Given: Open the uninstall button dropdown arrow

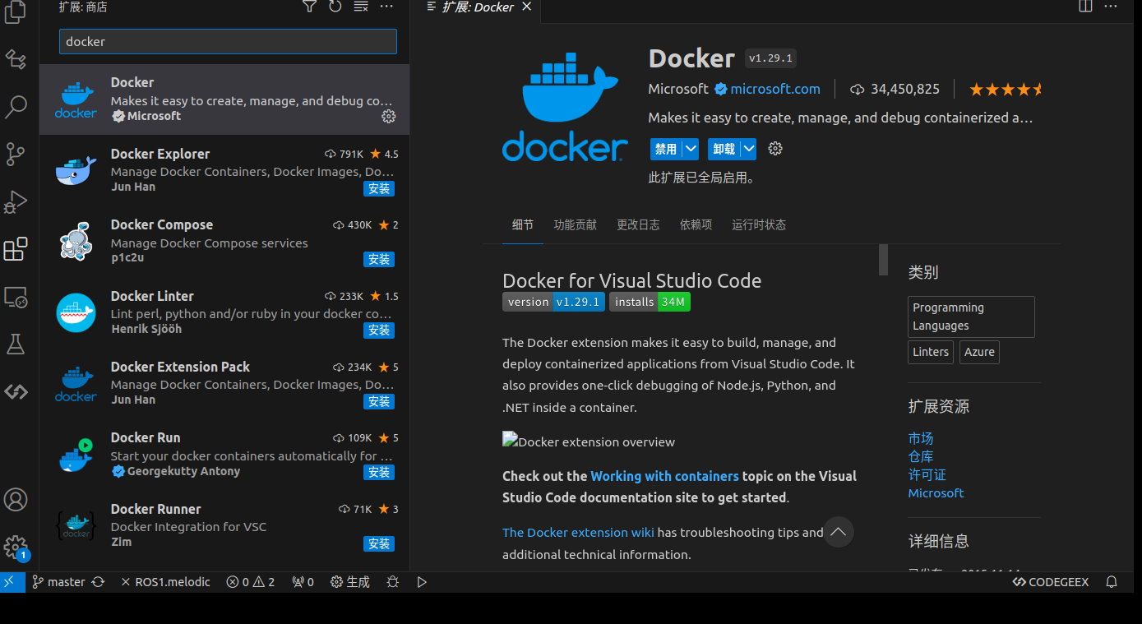Looking at the screenshot, I should point(748,149).
